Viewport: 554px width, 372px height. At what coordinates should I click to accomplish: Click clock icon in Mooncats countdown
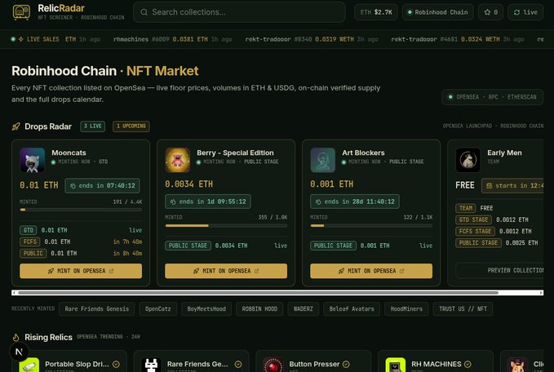(x=73, y=186)
